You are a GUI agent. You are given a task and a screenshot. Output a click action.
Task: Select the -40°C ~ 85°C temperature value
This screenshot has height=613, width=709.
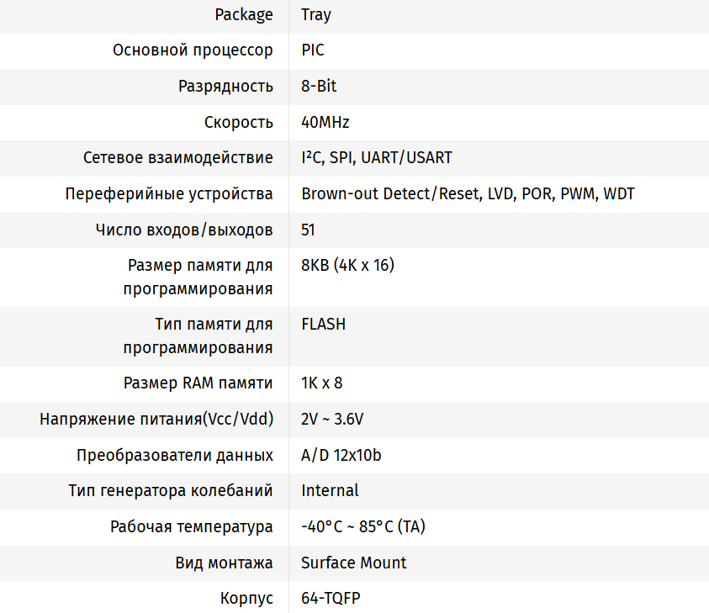coord(363,526)
